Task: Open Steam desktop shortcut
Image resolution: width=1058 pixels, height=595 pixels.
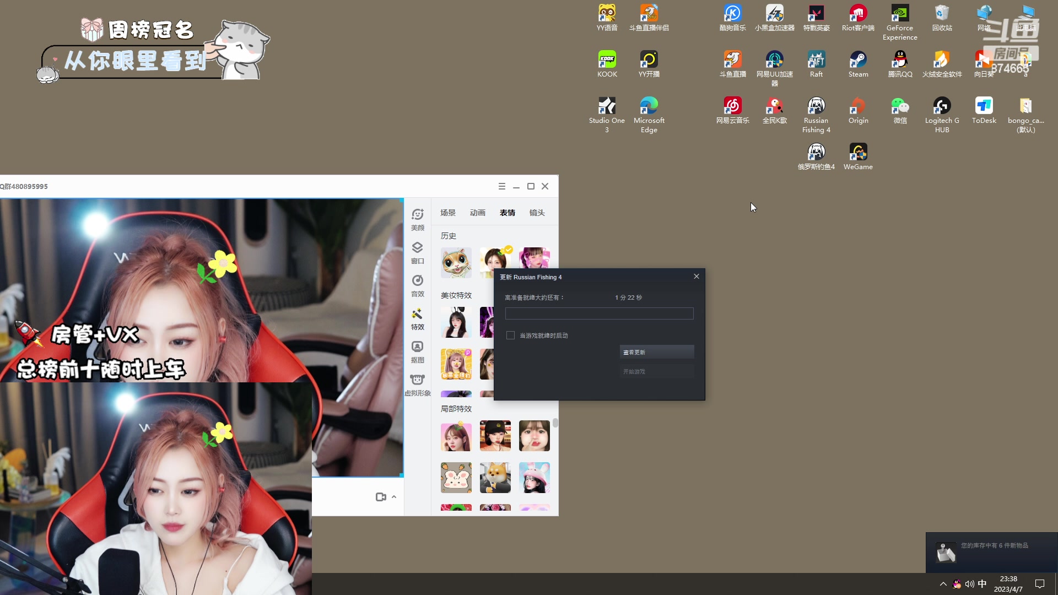Action: click(858, 64)
